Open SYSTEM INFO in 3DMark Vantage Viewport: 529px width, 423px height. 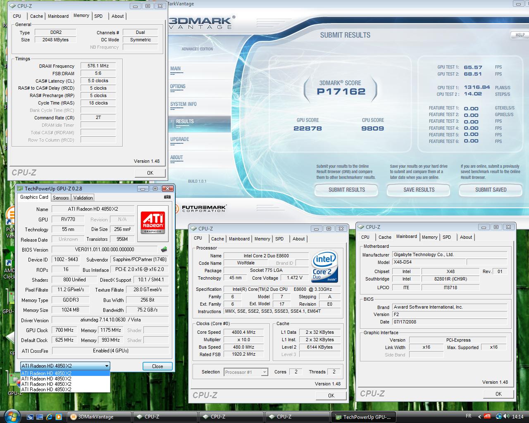183,104
